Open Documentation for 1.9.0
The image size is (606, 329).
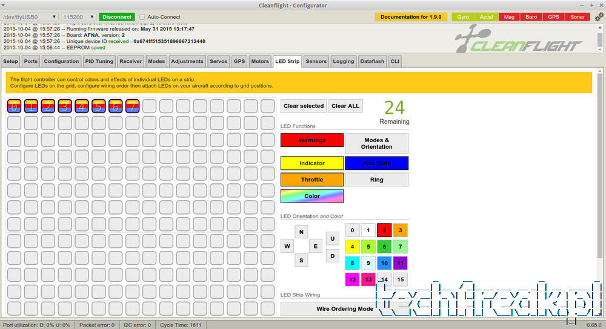(411, 17)
